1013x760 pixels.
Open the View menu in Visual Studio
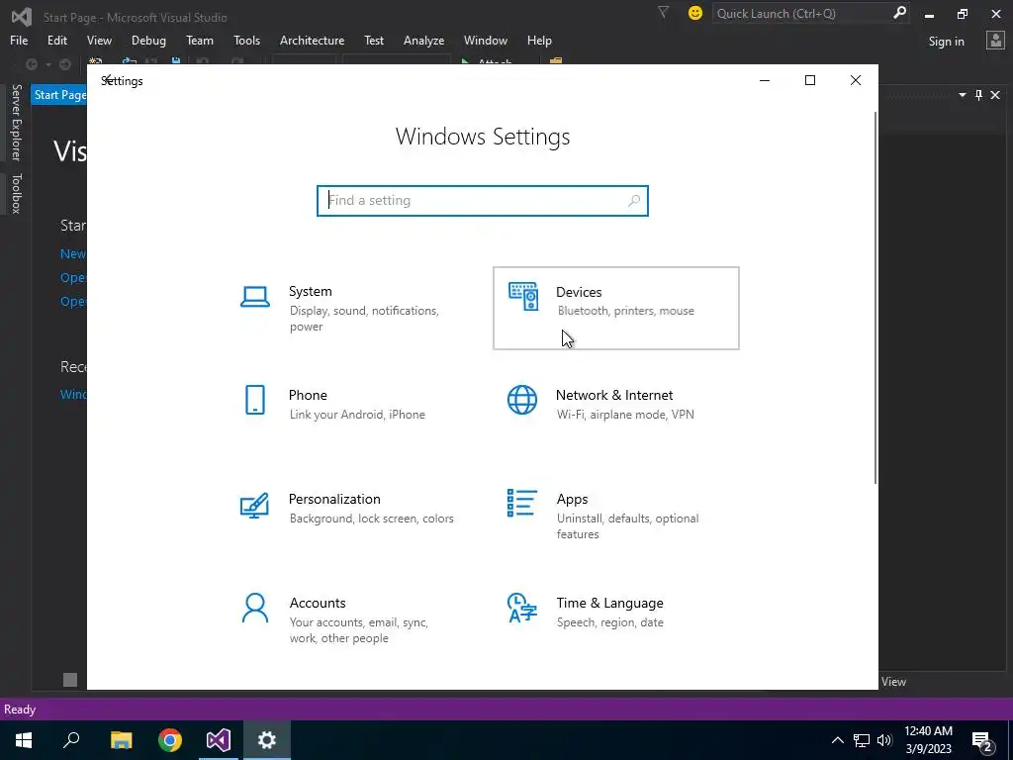(99, 40)
